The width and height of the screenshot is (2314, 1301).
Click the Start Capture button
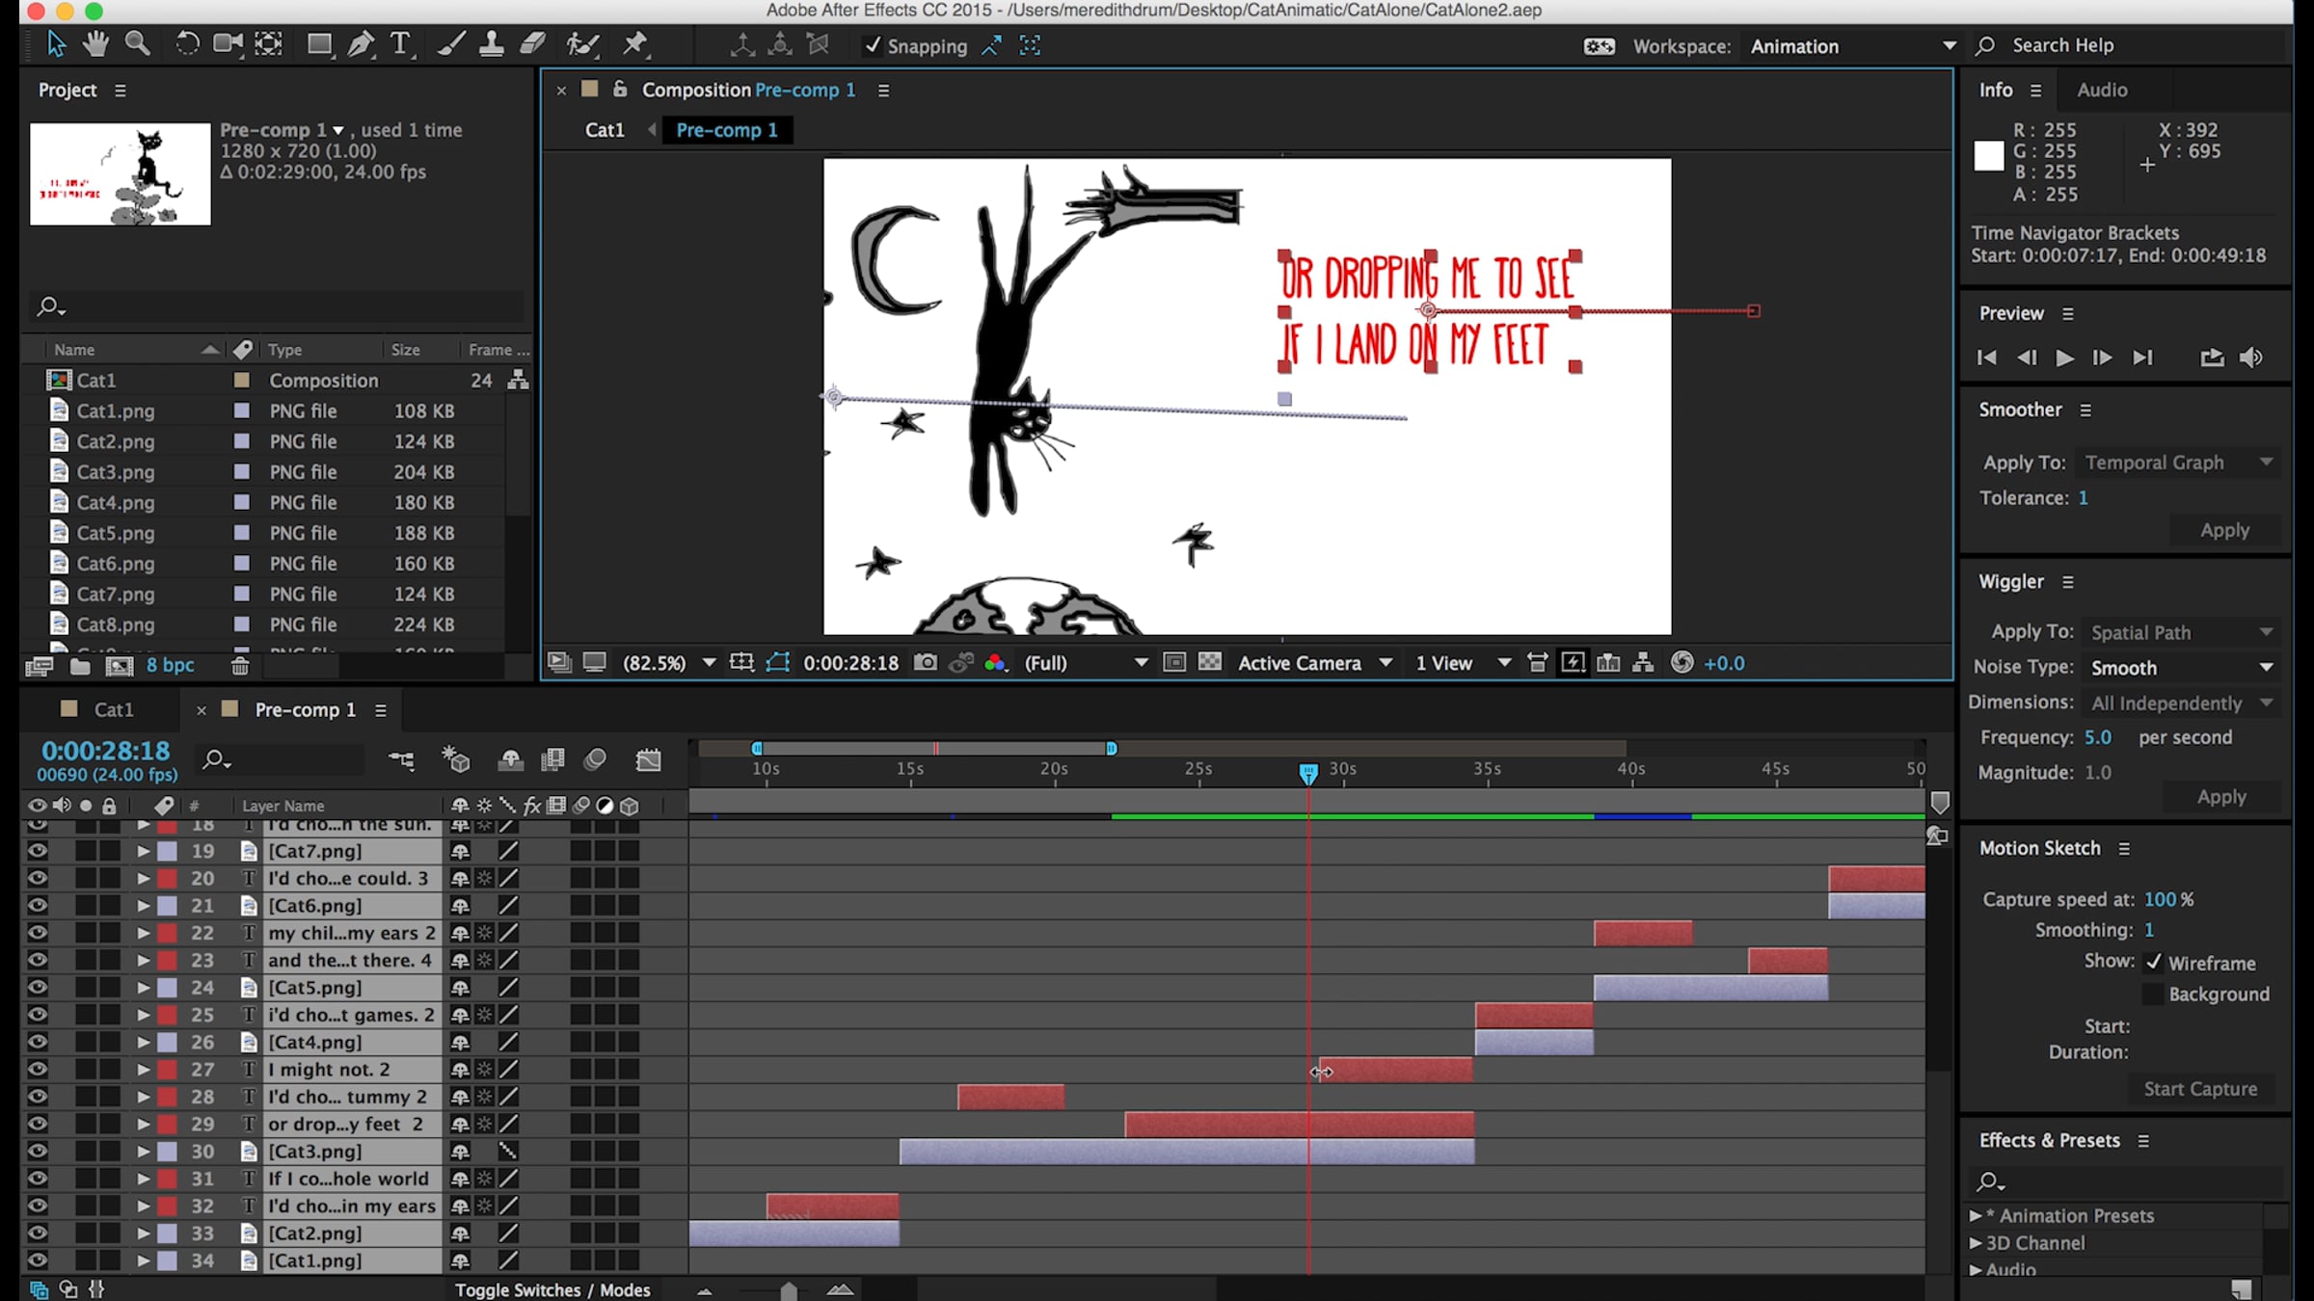tap(2200, 1089)
